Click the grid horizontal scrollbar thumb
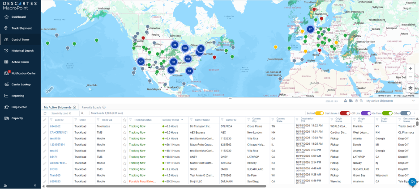 coord(156,186)
